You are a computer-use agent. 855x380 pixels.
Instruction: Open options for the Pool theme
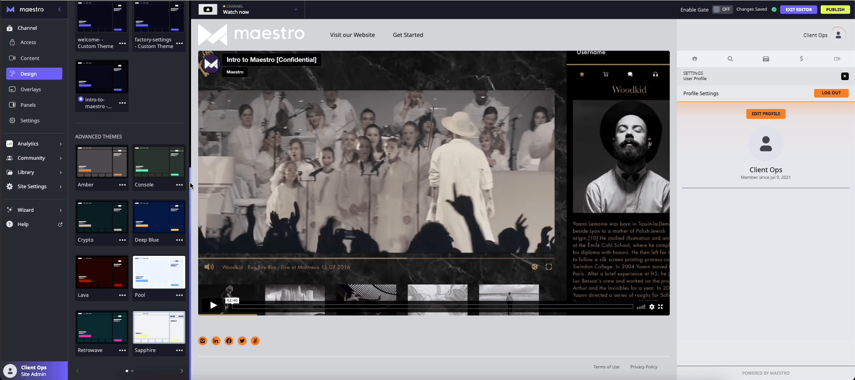179,295
